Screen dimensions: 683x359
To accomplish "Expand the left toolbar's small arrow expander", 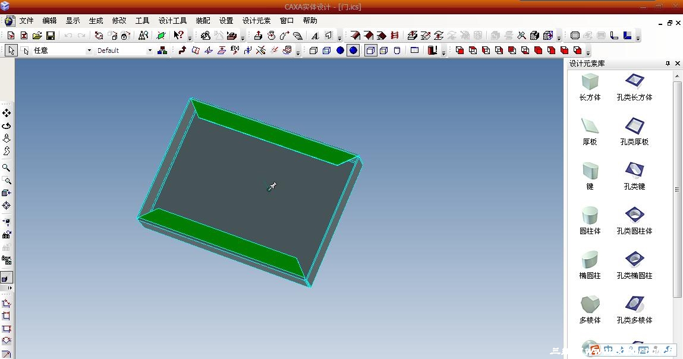I will 10,288.
